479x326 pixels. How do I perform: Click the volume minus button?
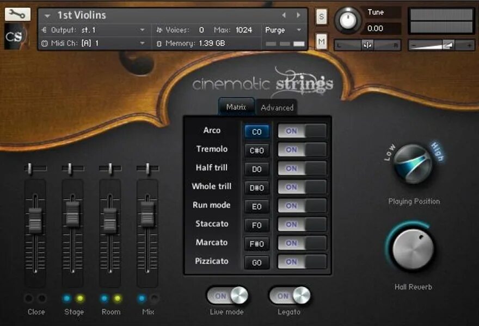tap(414, 46)
